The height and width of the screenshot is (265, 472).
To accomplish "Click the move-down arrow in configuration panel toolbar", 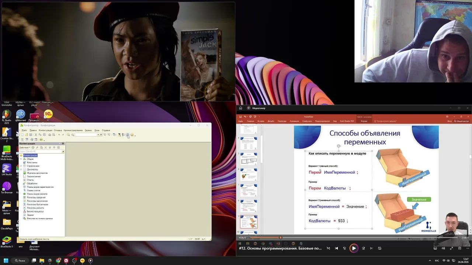I will click(x=54, y=148).
